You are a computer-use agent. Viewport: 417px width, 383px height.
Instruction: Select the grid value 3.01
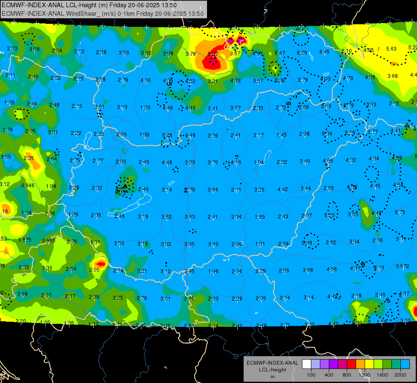pyautogui.click(x=165, y=299)
